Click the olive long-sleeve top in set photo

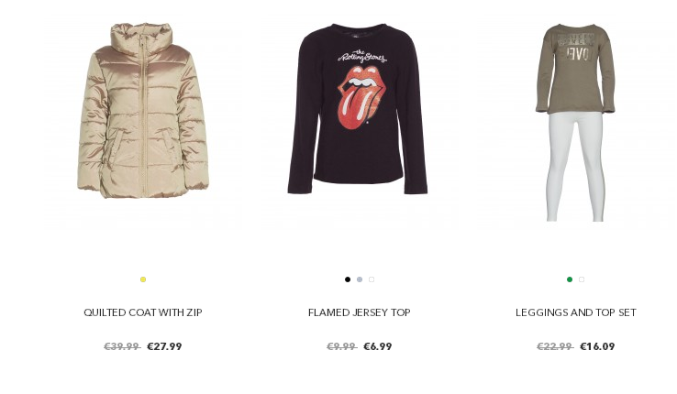575,69
